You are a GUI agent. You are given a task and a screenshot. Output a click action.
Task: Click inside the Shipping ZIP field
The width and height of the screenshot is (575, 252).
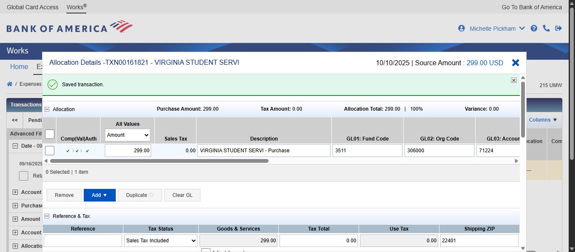tap(479, 240)
